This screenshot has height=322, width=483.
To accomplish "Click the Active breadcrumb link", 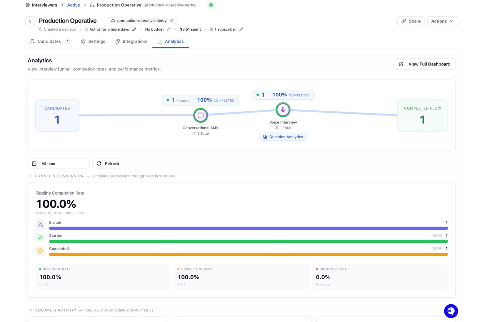I will [73, 5].
